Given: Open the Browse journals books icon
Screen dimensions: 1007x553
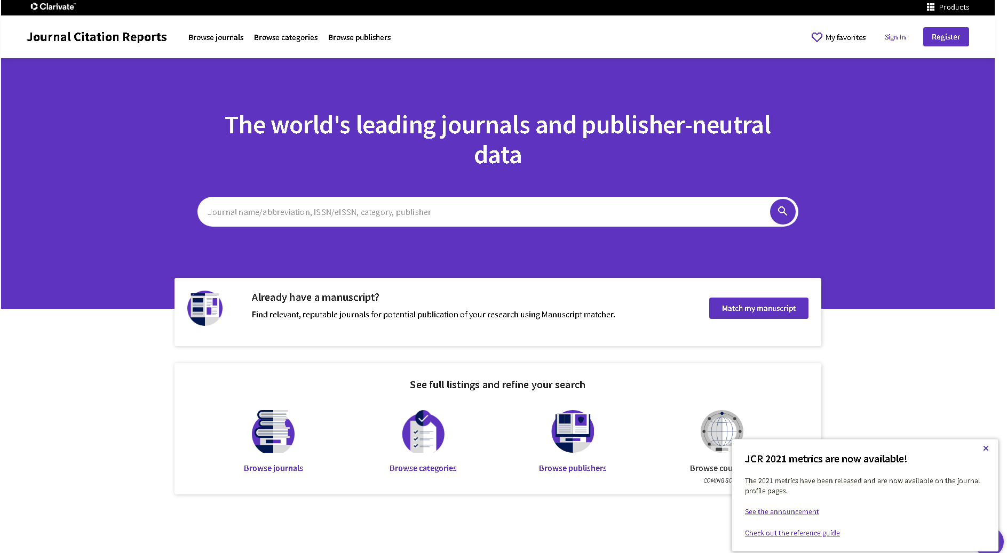Looking at the screenshot, I should [273, 431].
